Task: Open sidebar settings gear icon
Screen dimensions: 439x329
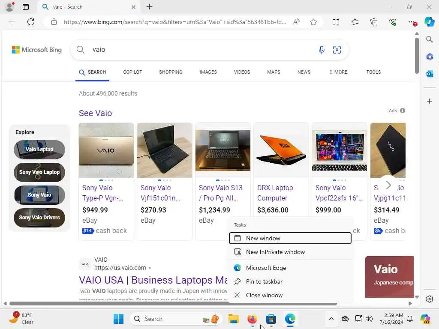Action: tap(429, 299)
